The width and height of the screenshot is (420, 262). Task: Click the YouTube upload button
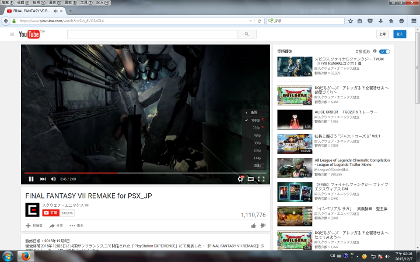(383, 34)
